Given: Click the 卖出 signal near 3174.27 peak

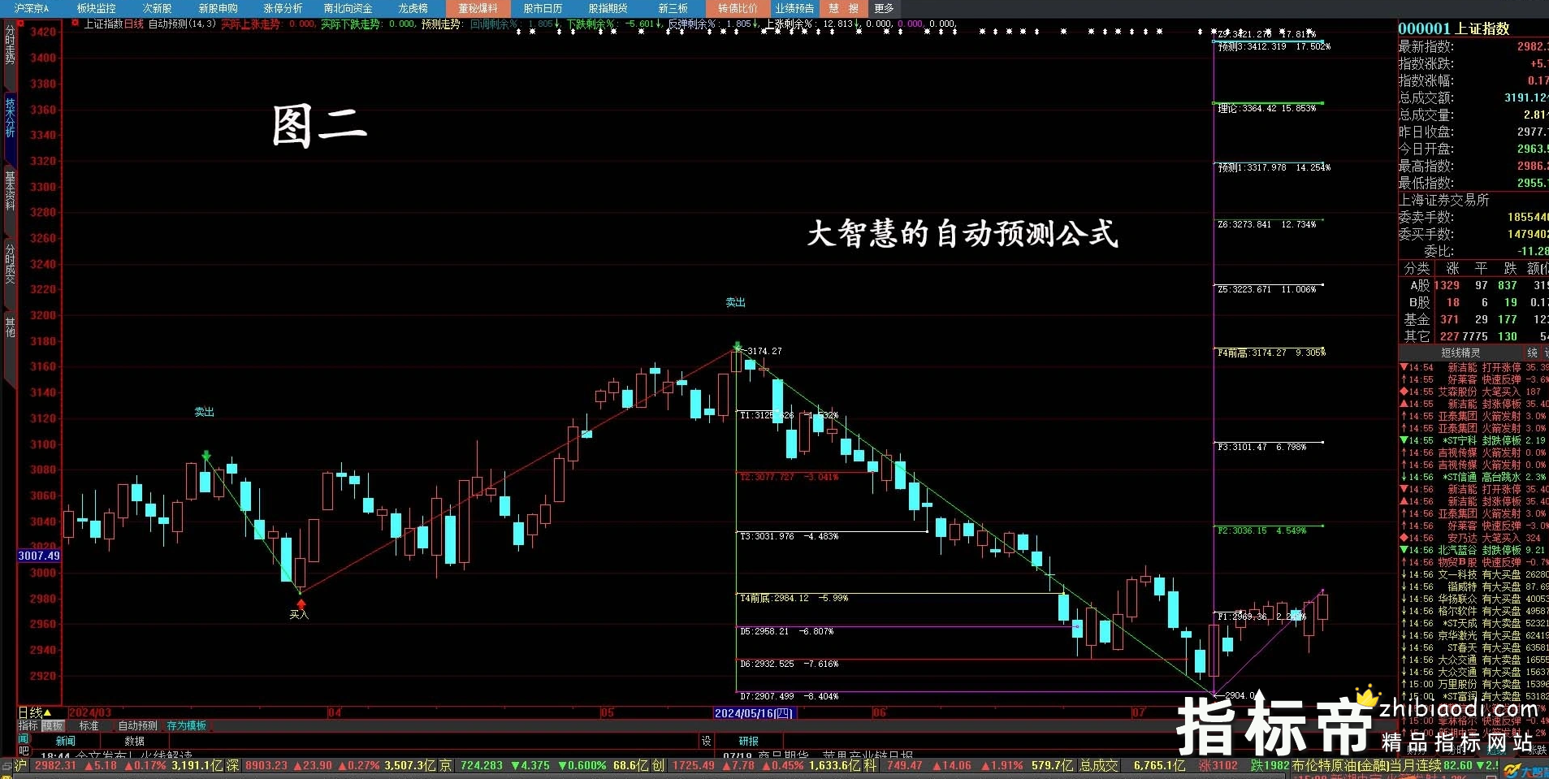Looking at the screenshot, I should (x=735, y=302).
